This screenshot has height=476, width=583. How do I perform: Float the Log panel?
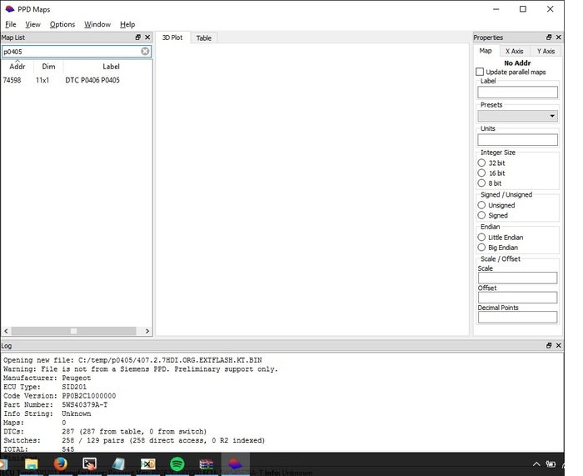click(549, 345)
